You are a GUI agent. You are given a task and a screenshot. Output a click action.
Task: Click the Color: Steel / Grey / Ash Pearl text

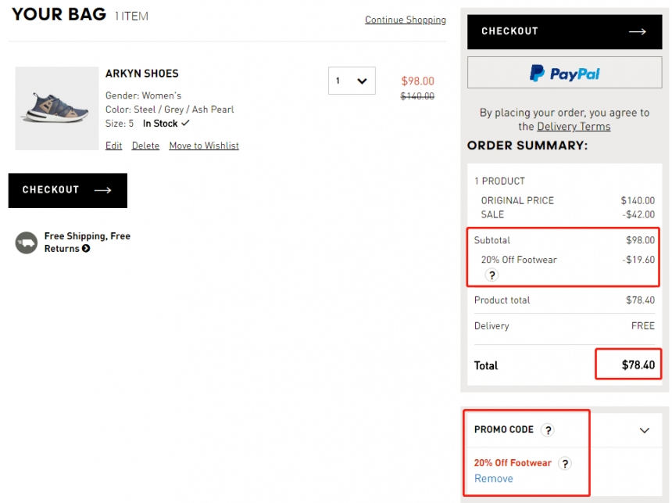170,110
